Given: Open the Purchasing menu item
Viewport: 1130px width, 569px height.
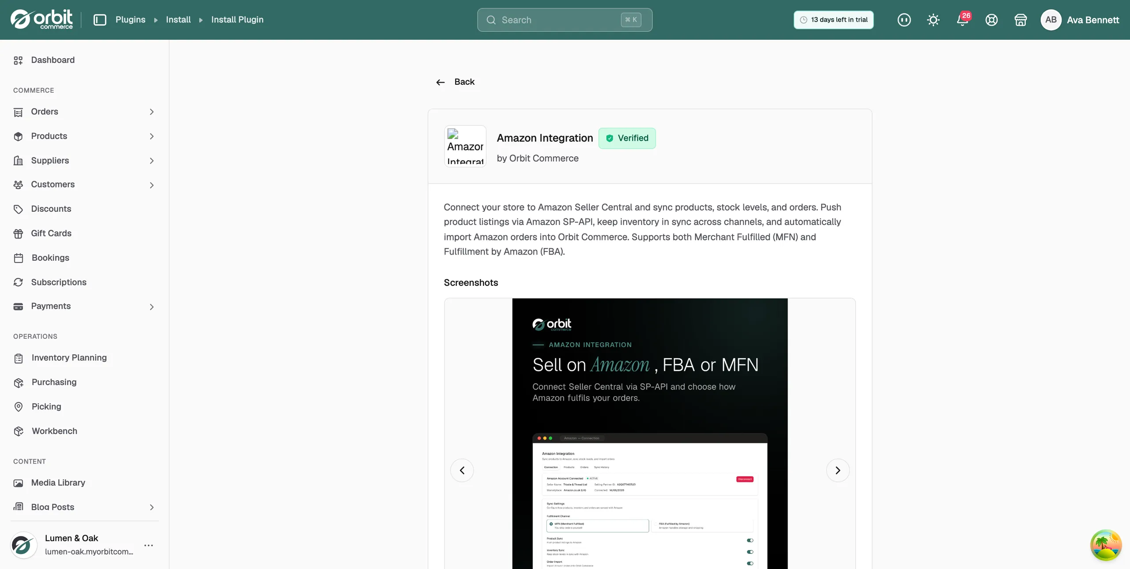Looking at the screenshot, I should [x=84, y=382].
